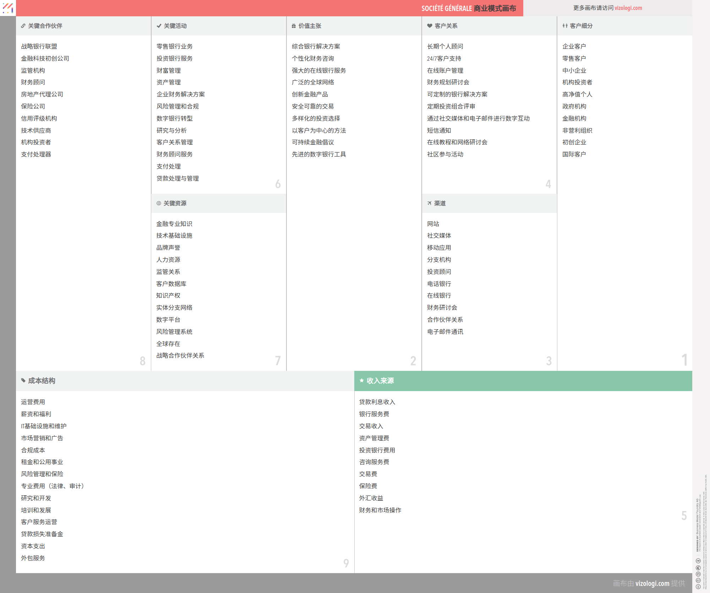710x593 pixels.
Task: Select 贷款利息收入 revenue item
Action: pos(377,402)
